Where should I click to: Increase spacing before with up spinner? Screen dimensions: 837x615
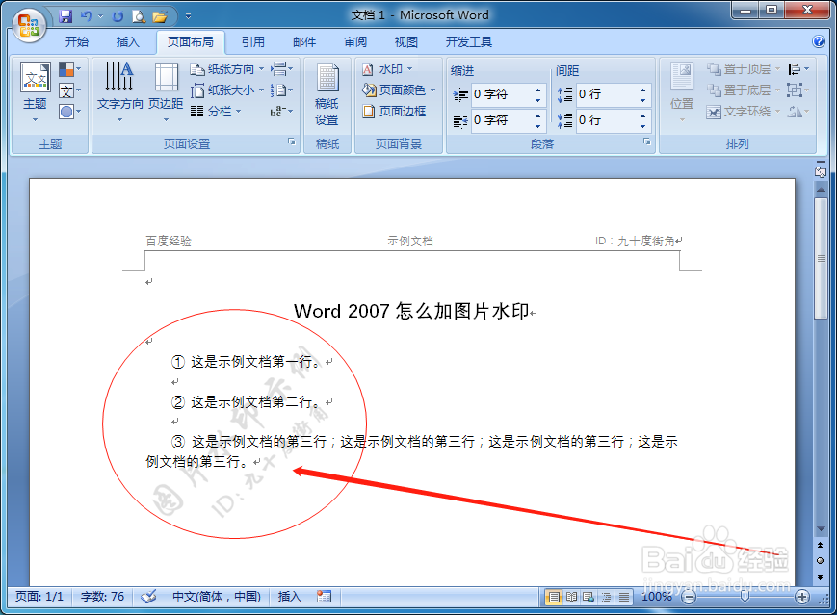[x=643, y=90]
